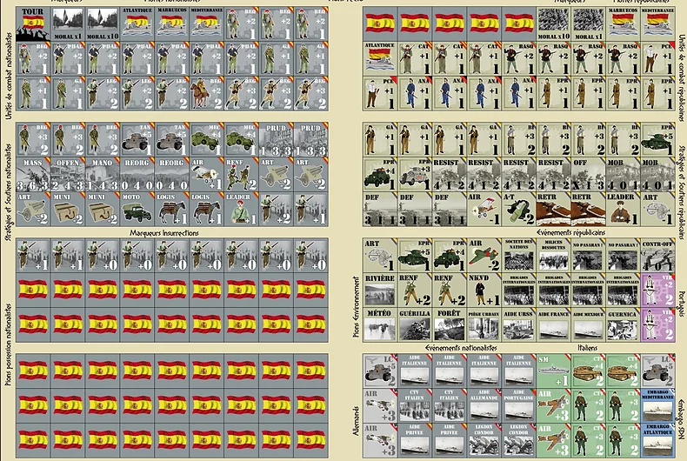
Task: Choose the FORÊT environment counter
Action: pos(450,324)
